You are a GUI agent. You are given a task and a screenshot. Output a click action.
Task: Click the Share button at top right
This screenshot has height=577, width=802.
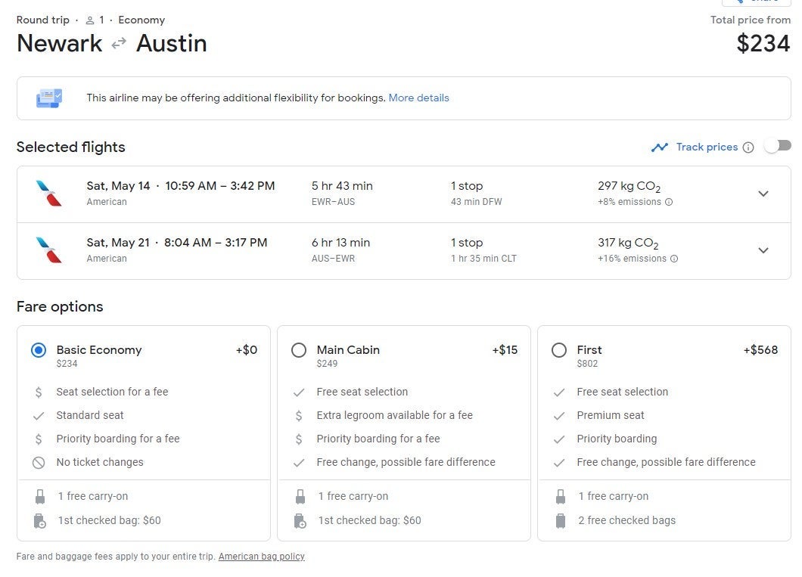click(x=757, y=2)
